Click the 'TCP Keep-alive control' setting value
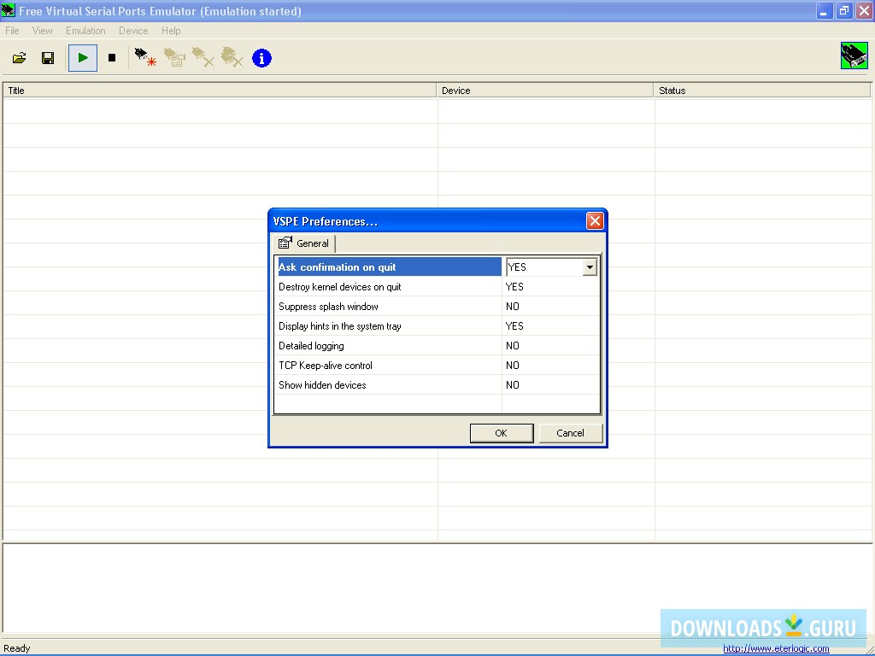 [x=513, y=365]
